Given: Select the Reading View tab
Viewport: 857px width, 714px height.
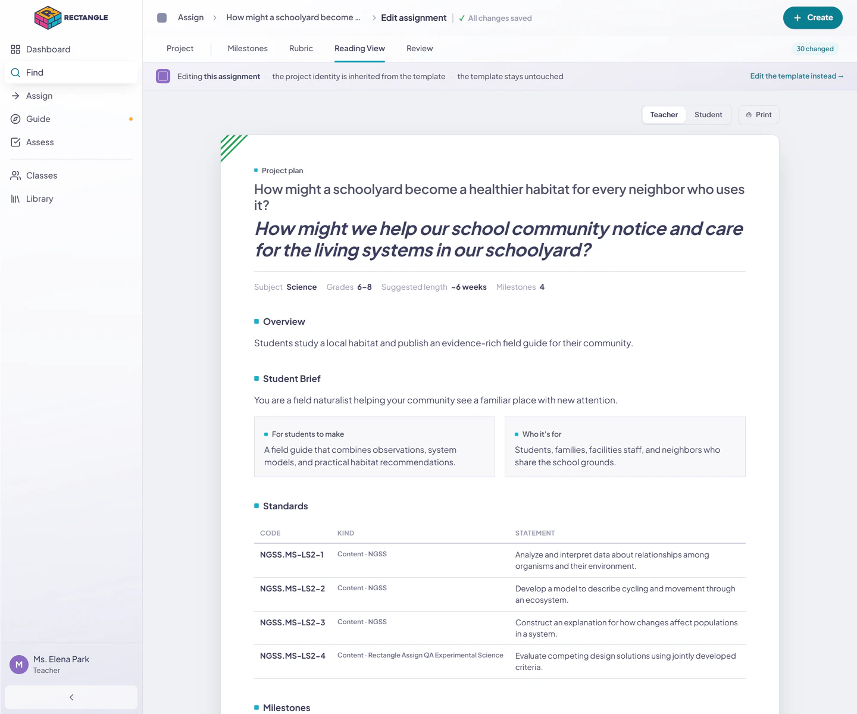Looking at the screenshot, I should click(x=359, y=49).
